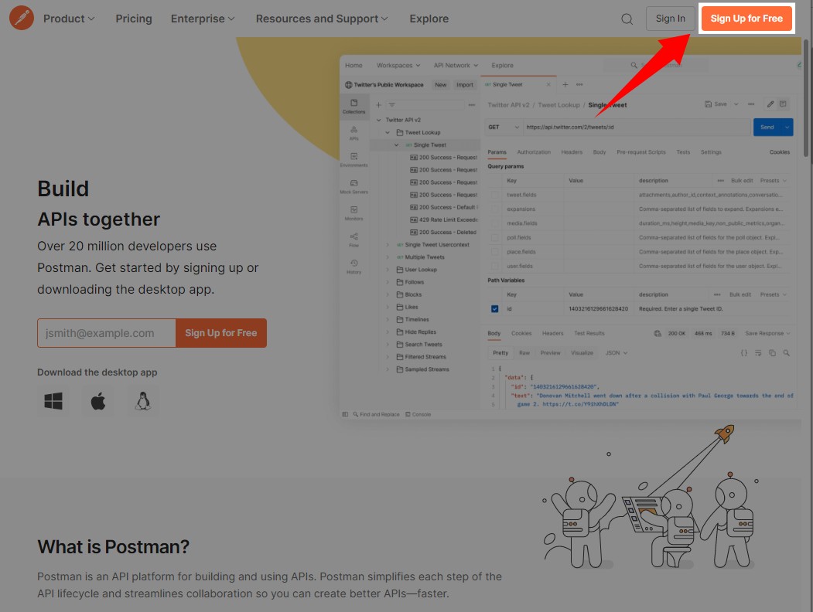Tick the poll.fields parameter checkbox
813x612 pixels.
[494, 238]
